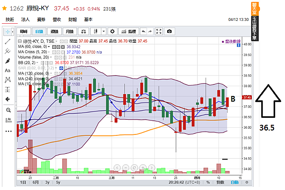This screenshot has height=190, width=285.
Task: Select the pitchfork drawing tool
Action: click(8, 51)
